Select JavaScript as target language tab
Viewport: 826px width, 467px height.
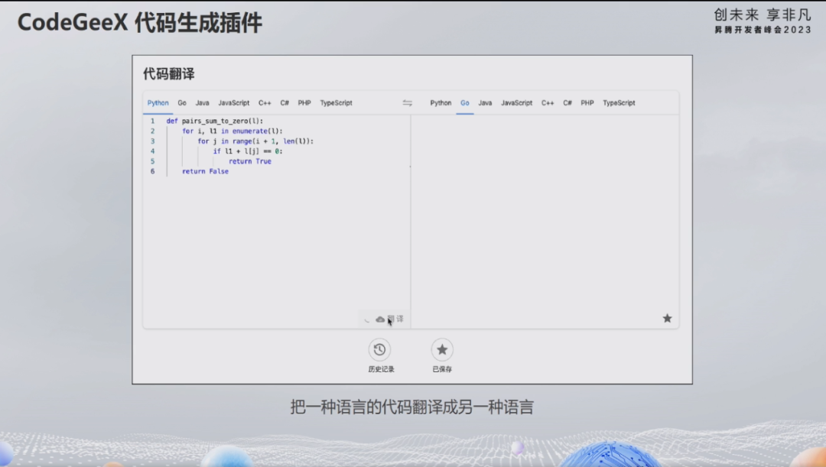pos(517,103)
